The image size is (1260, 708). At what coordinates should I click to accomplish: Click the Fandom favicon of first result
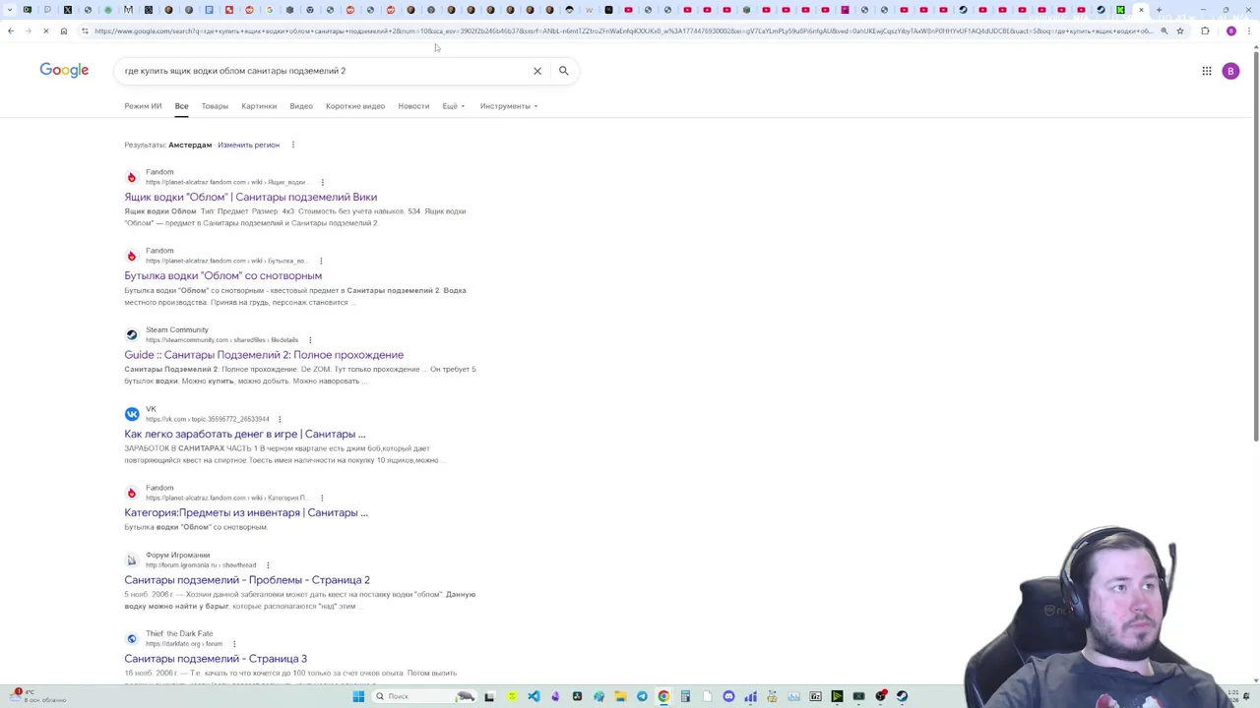point(132,177)
